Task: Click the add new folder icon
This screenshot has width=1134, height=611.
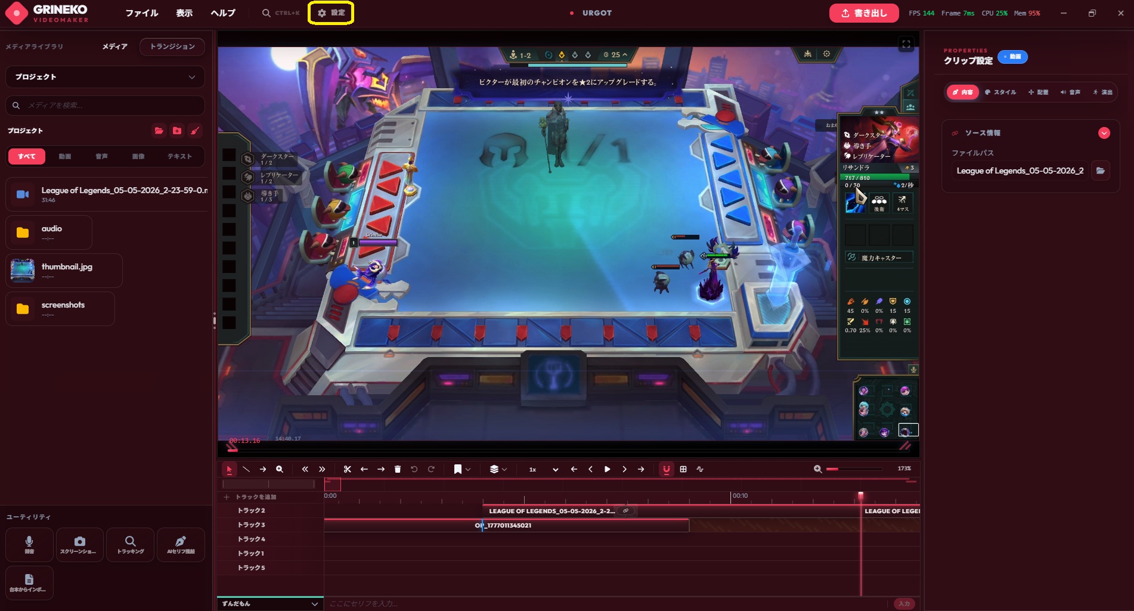Action: click(177, 131)
